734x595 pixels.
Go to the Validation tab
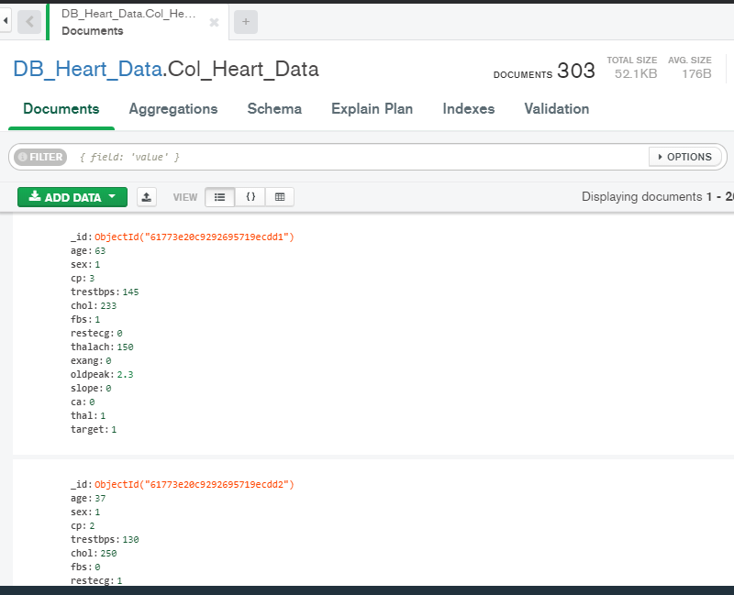[557, 108]
